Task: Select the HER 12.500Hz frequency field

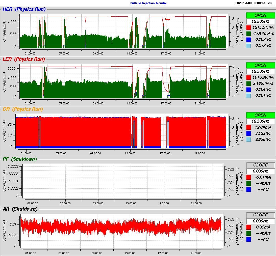Action: [260, 21]
